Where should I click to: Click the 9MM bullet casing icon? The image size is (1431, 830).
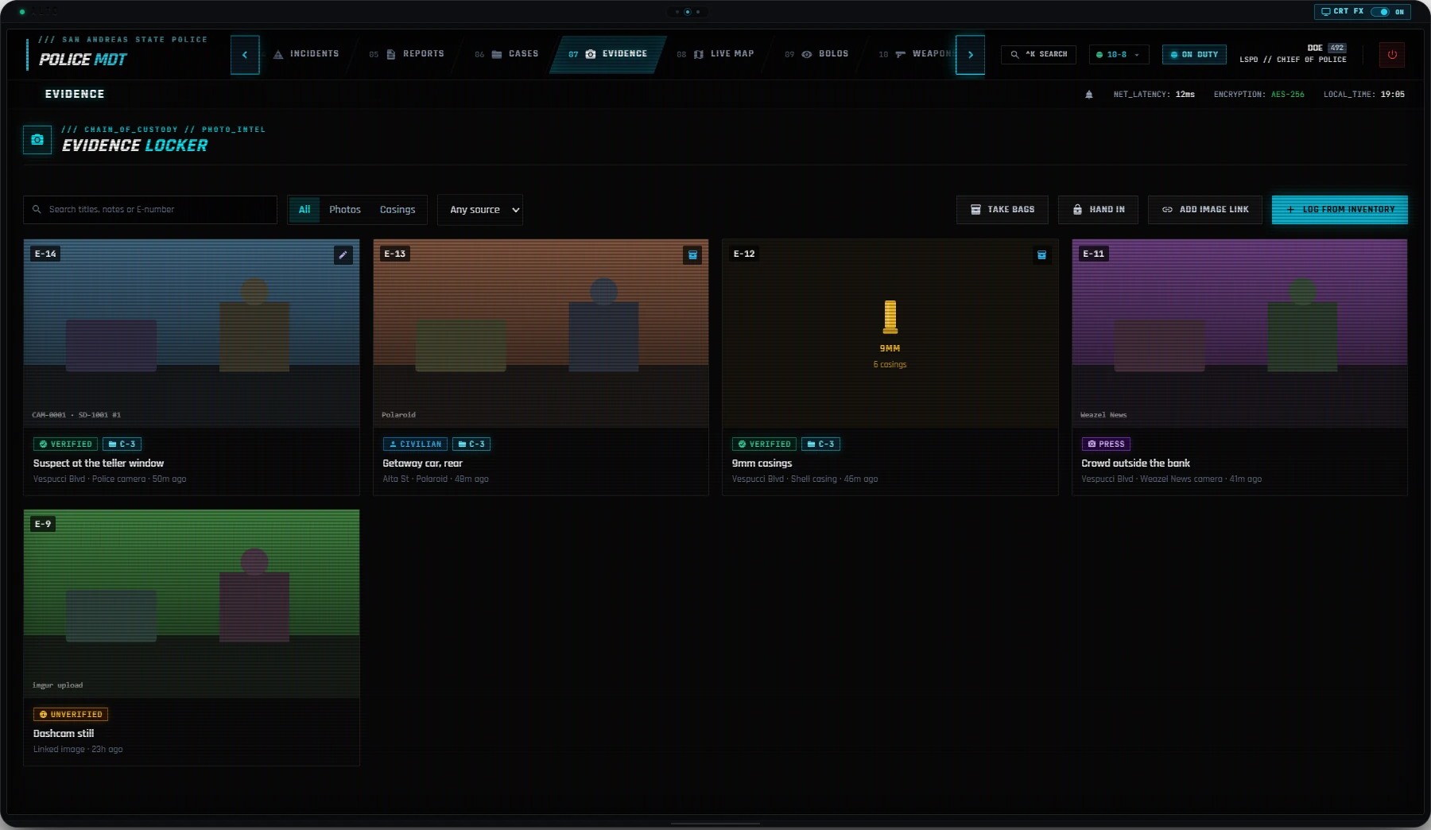[x=890, y=317]
